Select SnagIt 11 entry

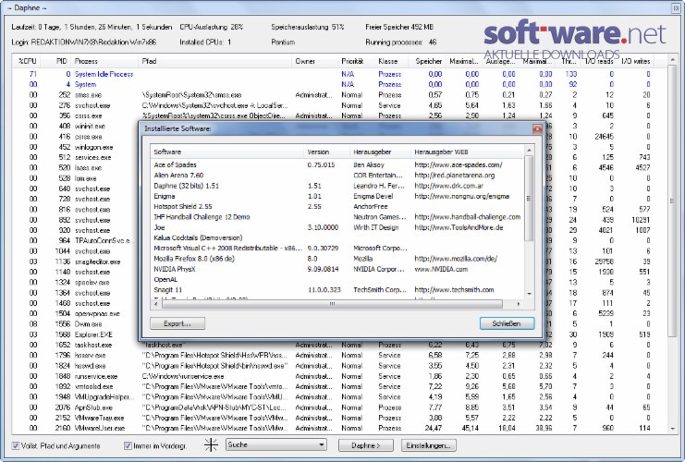pyautogui.click(x=336, y=289)
